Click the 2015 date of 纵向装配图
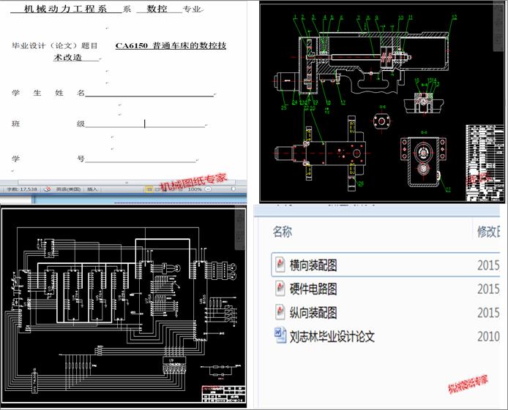Screen dimensions: 508x410 tap(488, 313)
